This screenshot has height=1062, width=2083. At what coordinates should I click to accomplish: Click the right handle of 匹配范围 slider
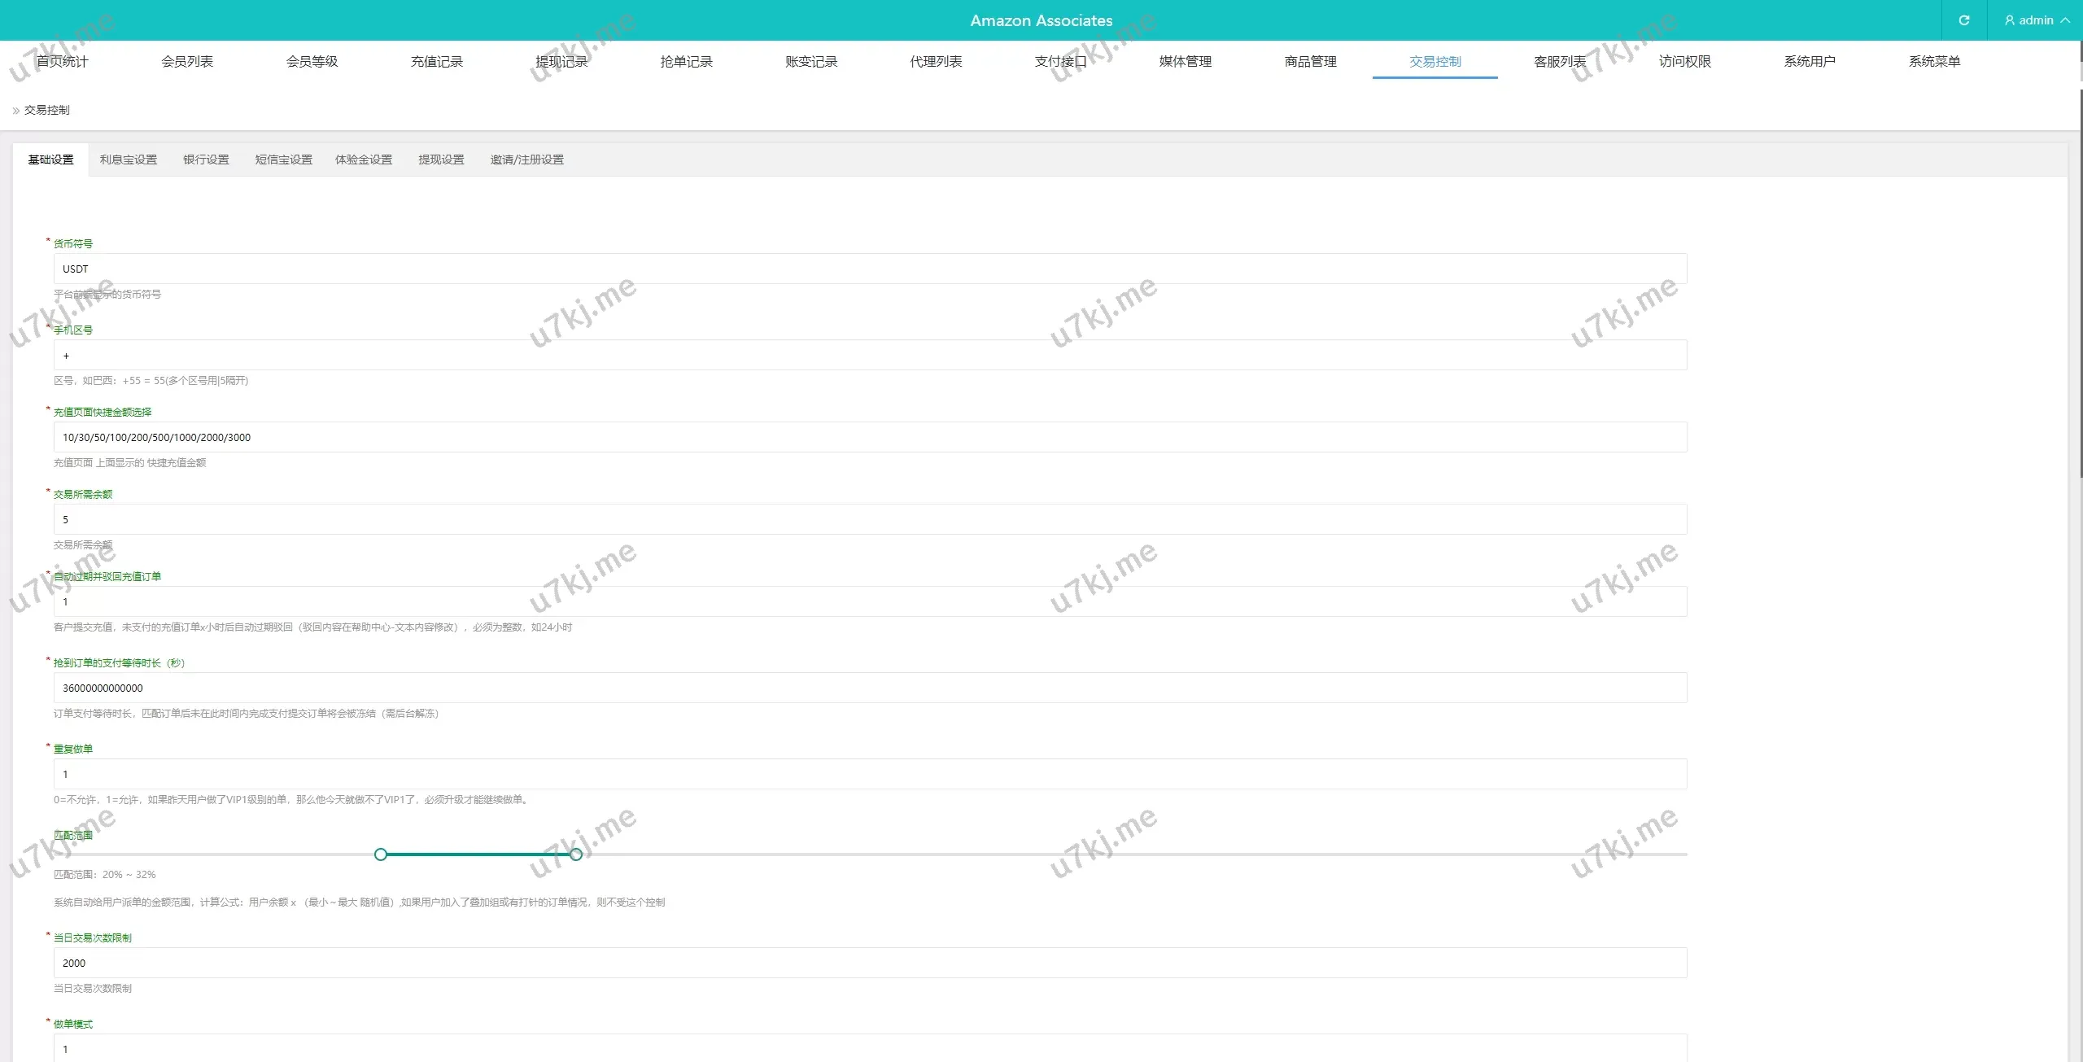pos(576,854)
